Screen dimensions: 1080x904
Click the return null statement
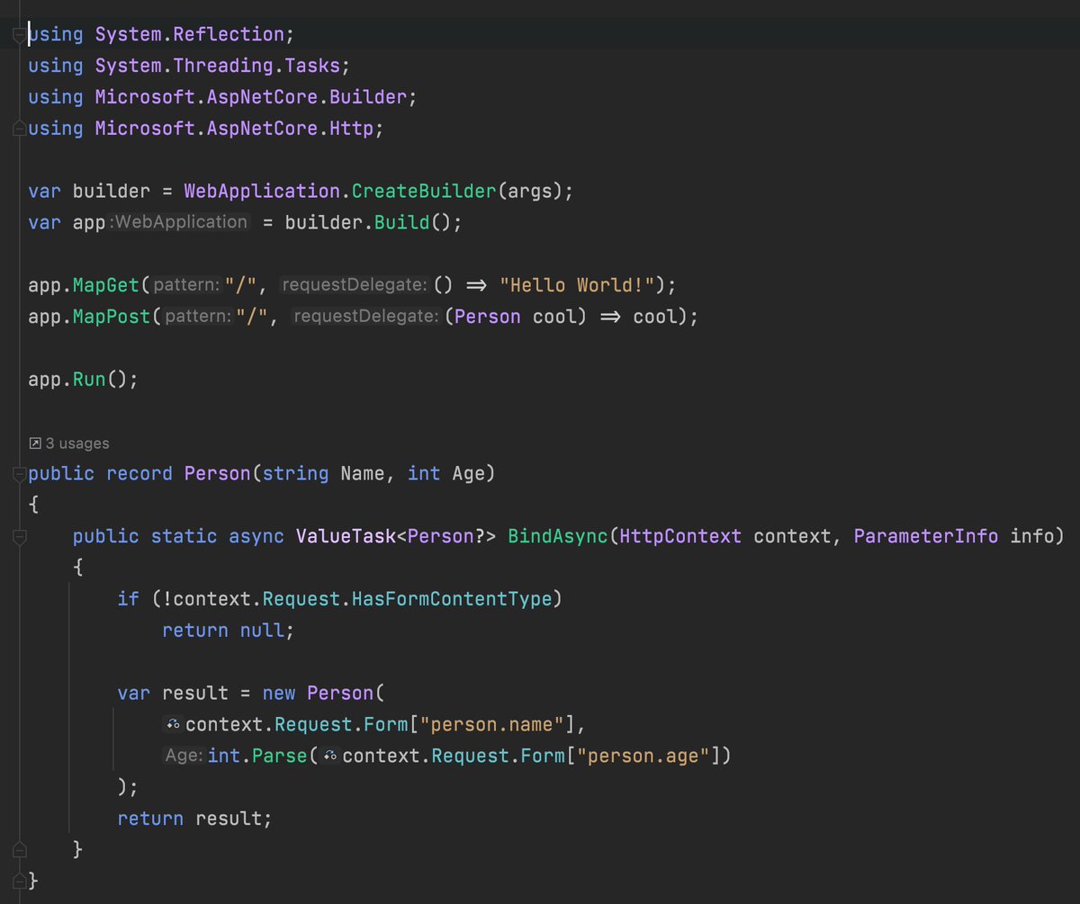(229, 631)
